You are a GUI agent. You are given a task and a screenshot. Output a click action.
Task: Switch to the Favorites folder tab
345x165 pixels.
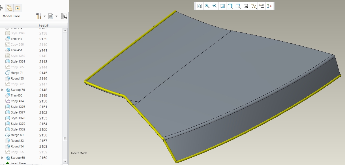point(18,8)
